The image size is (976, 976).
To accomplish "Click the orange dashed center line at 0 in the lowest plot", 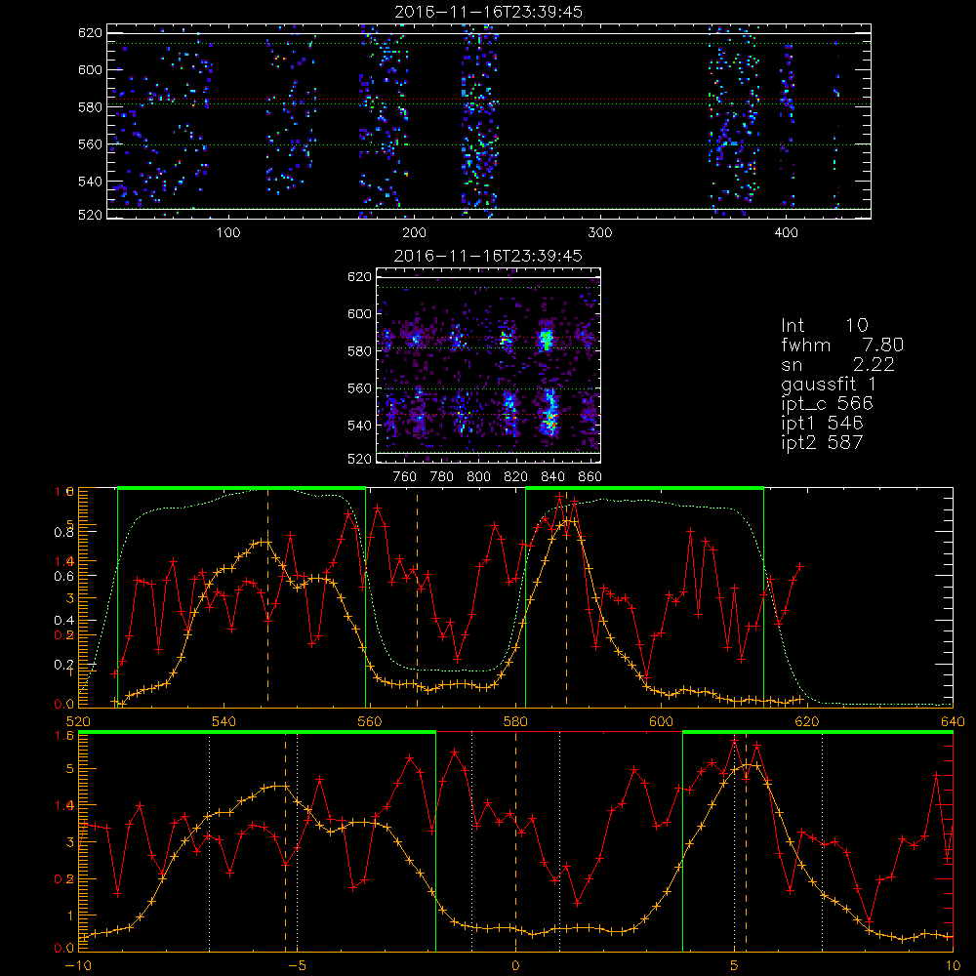I will pyautogui.click(x=515, y=841).
